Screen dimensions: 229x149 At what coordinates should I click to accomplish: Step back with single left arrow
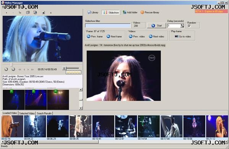(x=24, y=70)
